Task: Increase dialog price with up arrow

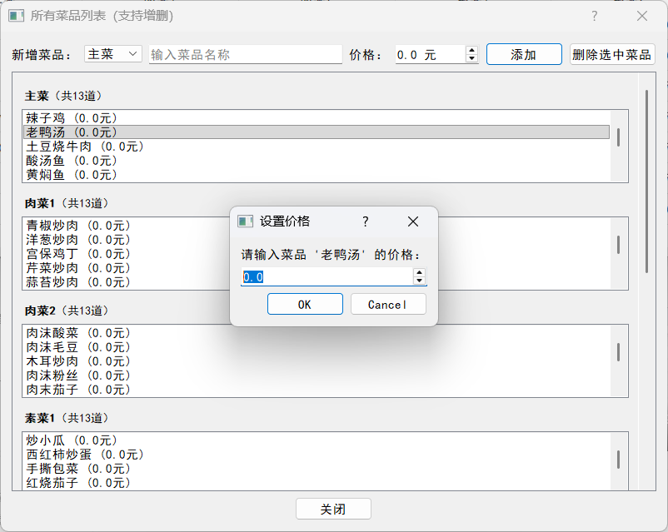Action: 419,272
